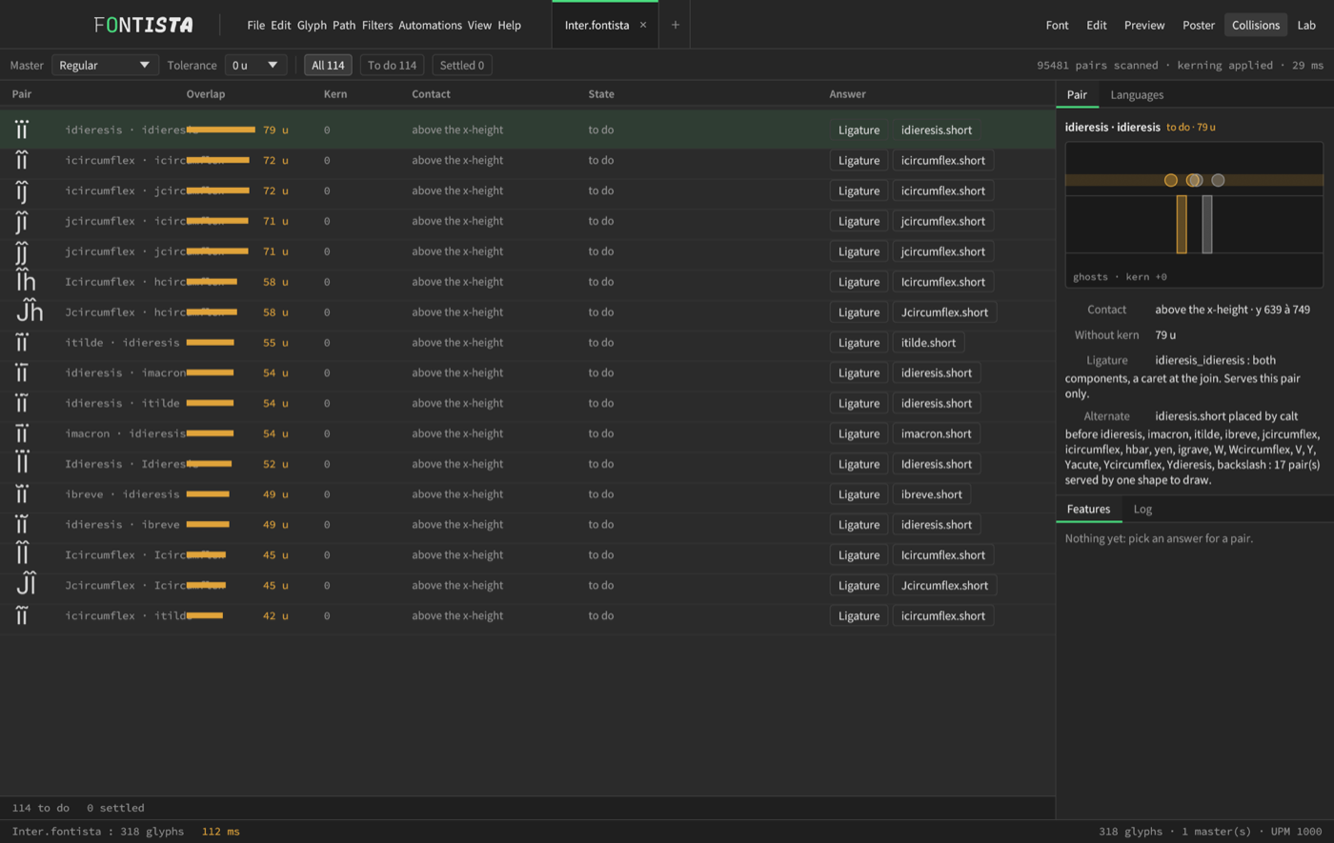This screenshot has height=843, width=1334.
Task: Choose Idieresis.short alternate answer
Action: pyautogui.click(x=938, y=464)
